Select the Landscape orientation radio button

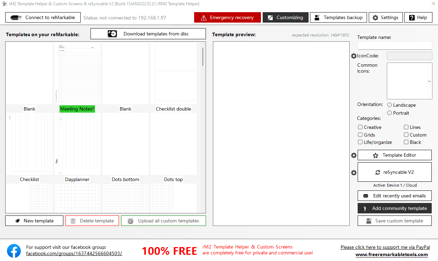pyautogui.click(x=390, y=105)
